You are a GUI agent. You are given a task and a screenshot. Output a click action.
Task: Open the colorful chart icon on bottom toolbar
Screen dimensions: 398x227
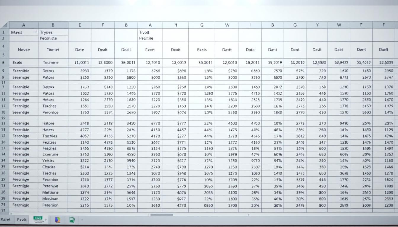pos(58,220)
